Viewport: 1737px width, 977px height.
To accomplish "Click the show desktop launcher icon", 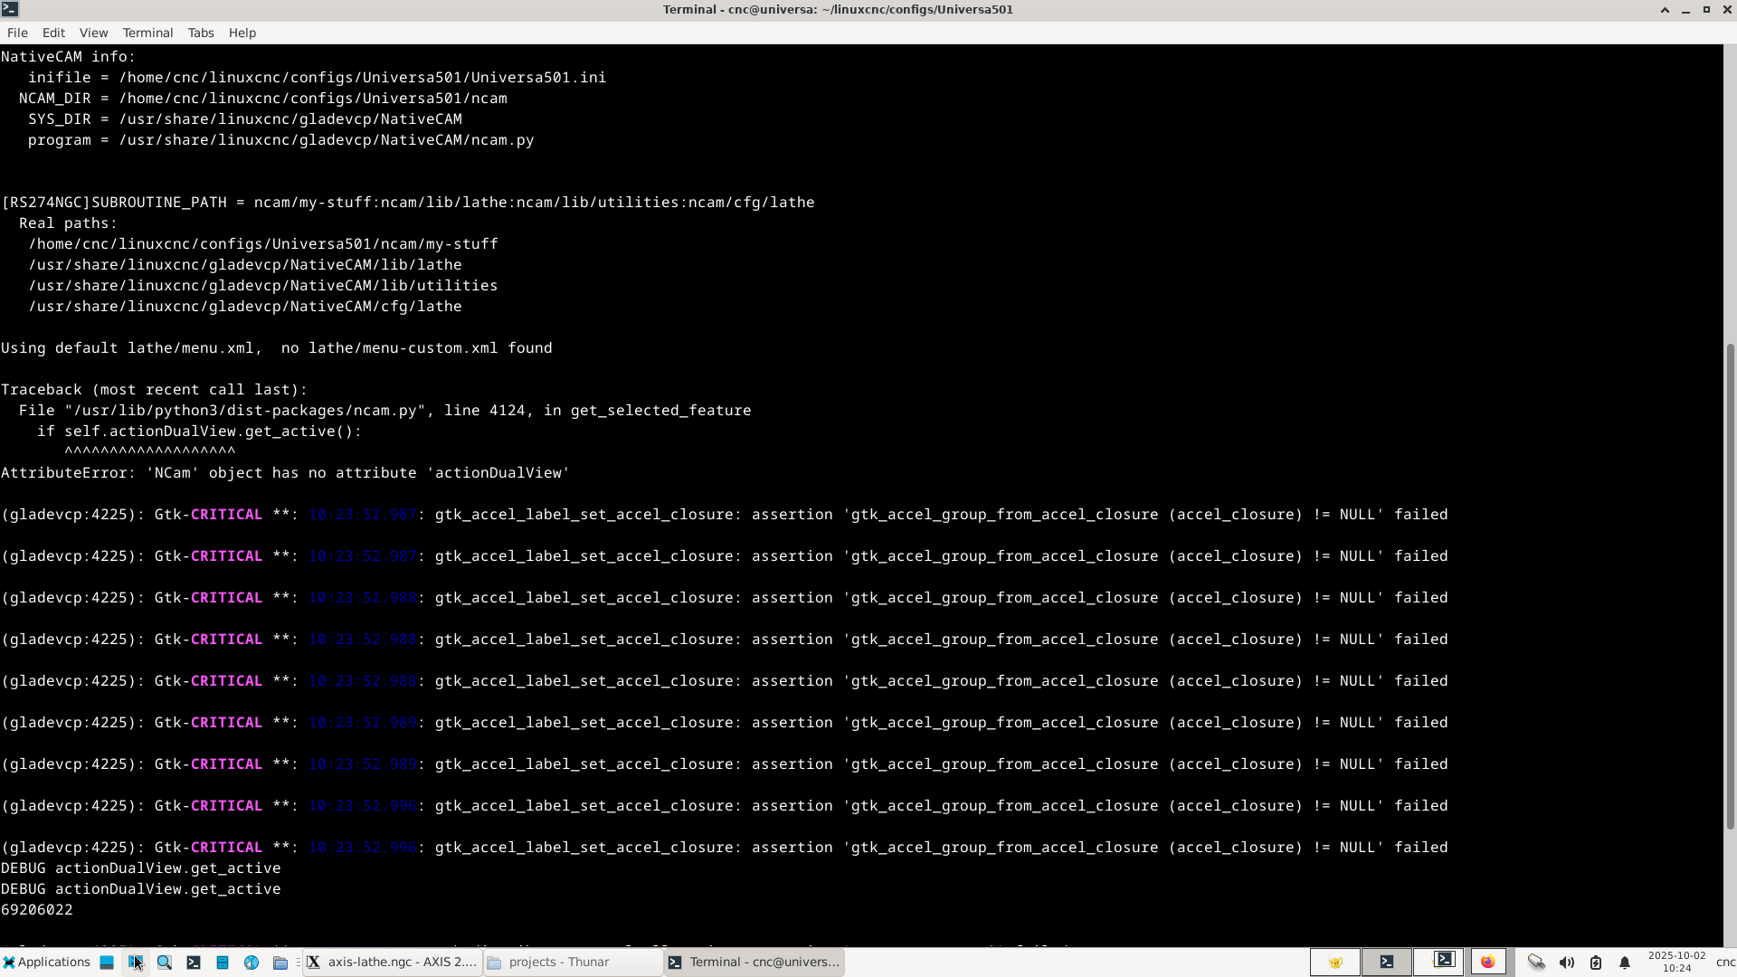I will tap(107, 963).
